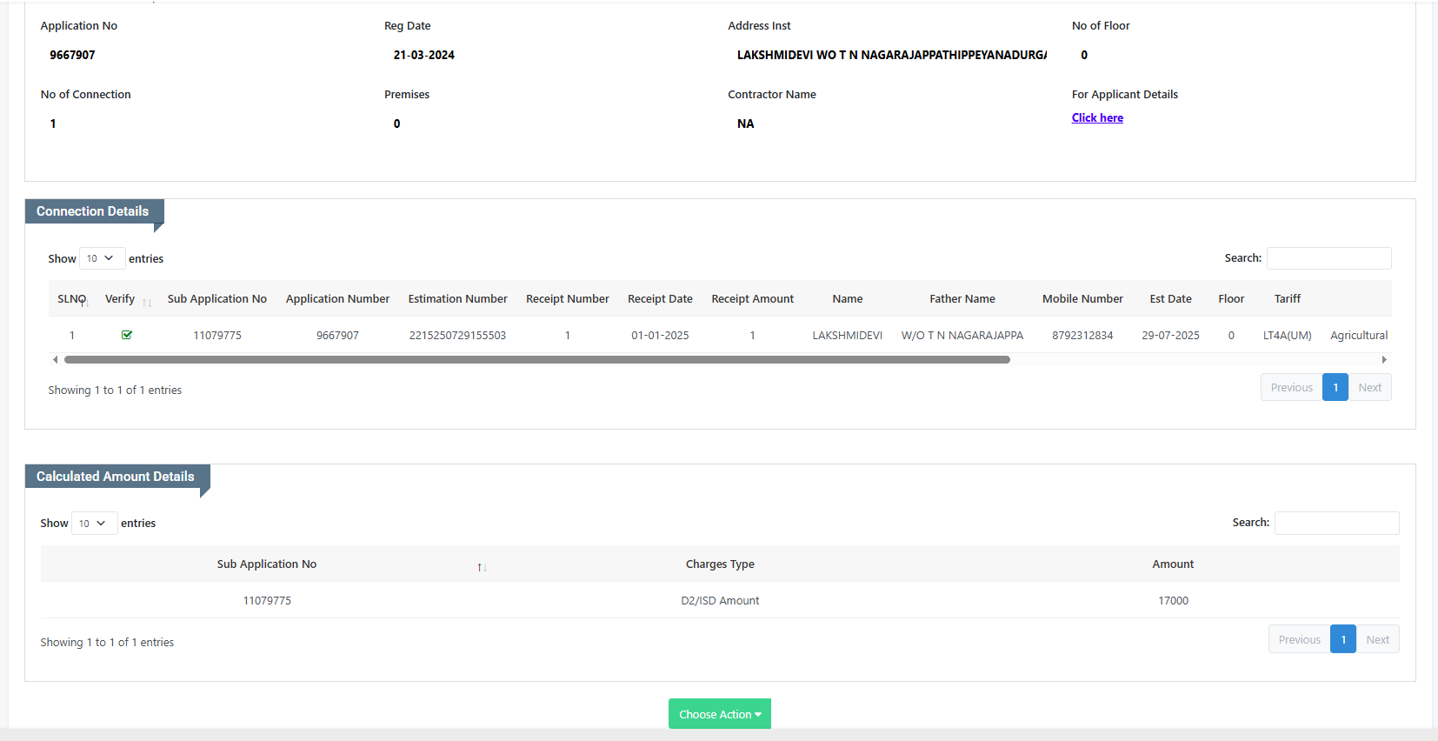The height and width of the screenshot is (741, 1438).
Task: Click the left arrow of the horizontal table scrollbar
Action: [55, 359]
